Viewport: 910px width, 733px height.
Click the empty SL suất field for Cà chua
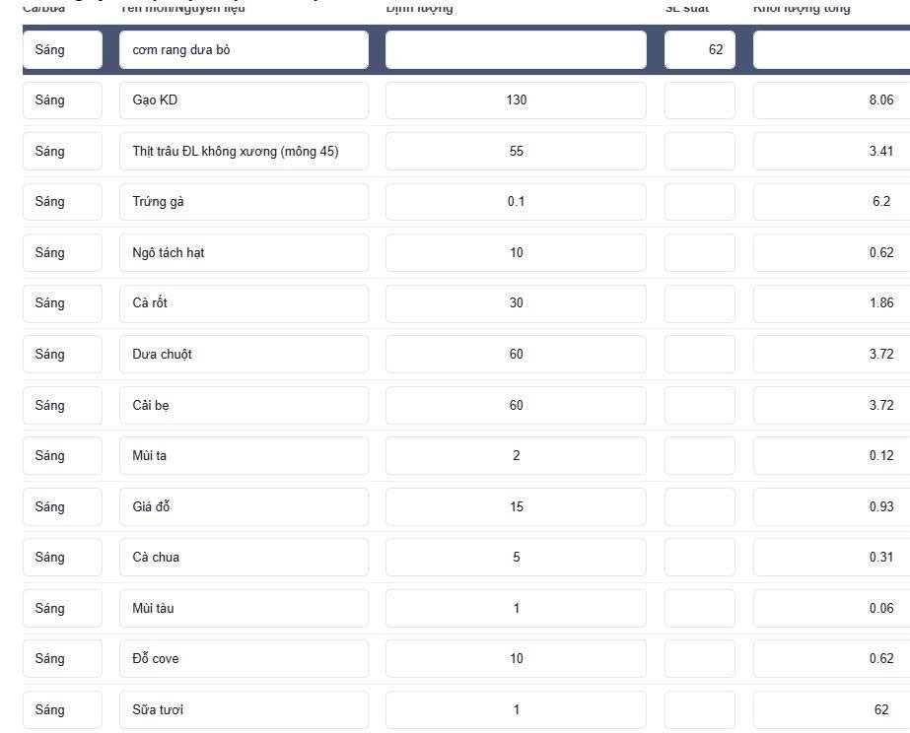click(700, 558)
